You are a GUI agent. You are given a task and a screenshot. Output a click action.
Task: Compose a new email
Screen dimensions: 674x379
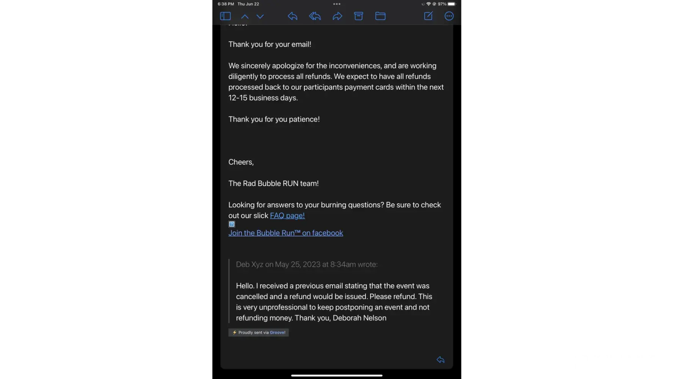point(428,16)
